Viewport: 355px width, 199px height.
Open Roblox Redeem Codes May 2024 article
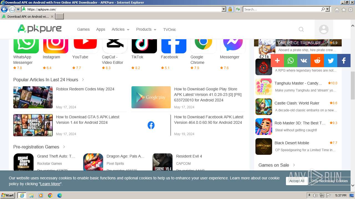85,89
